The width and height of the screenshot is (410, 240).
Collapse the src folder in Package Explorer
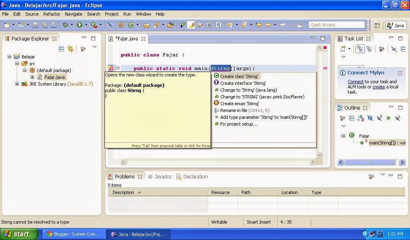click(x=18, y=63)
